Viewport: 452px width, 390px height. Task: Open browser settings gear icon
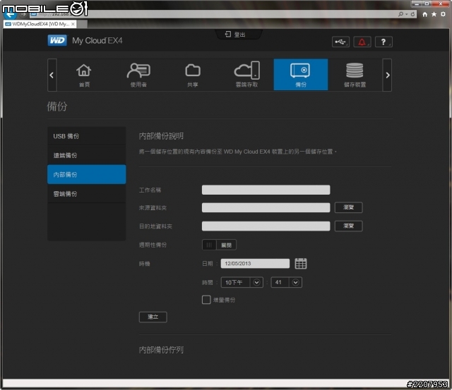443,14
